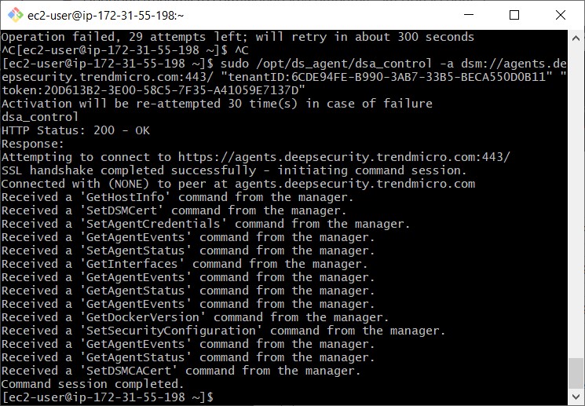
Task: Click the token value line
Action: click(153, 90)
